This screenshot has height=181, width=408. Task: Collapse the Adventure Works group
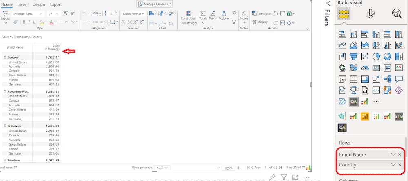point(5,91)
